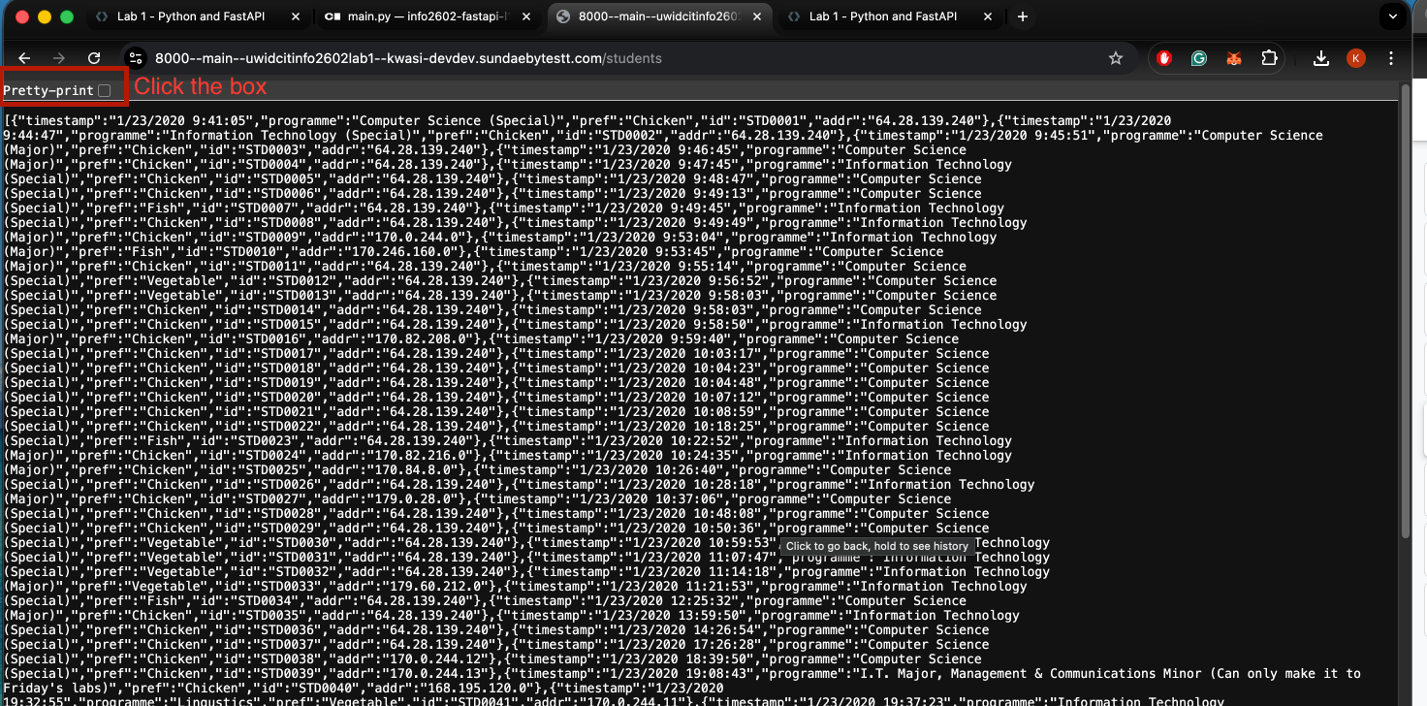The image size is (1427, 706).
Task: Click the red ad blocker extension icon
Action: (x=1164, y=58)
